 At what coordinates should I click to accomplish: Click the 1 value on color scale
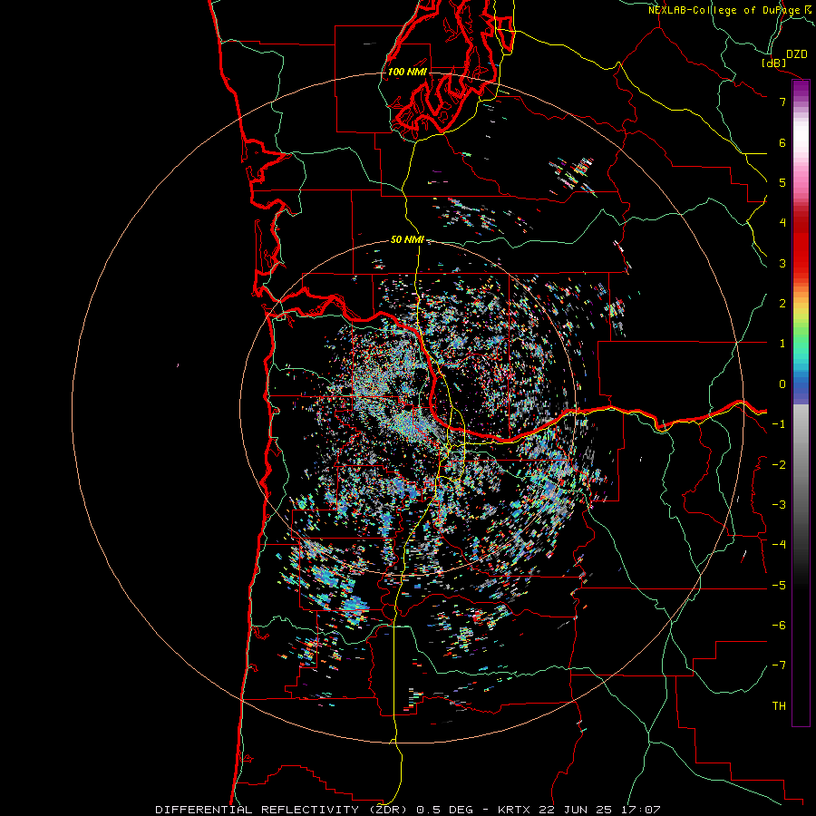pos(782,344)
